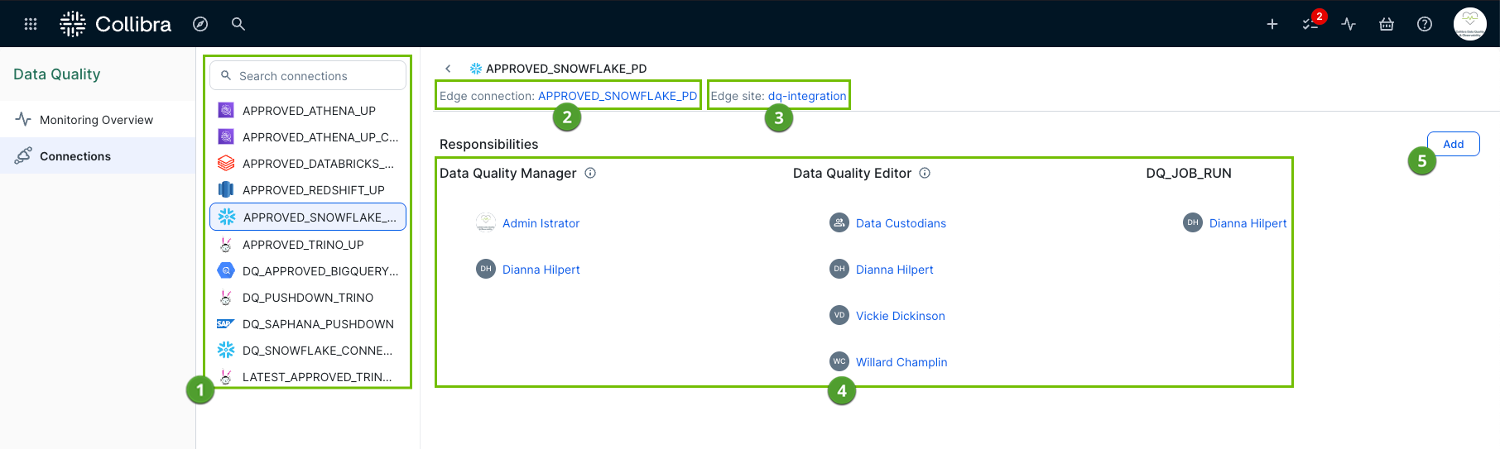Click the DQ_JOB_RUN role heading
This screenshot has height=449, width=1500.
(x=1189, y=173)
